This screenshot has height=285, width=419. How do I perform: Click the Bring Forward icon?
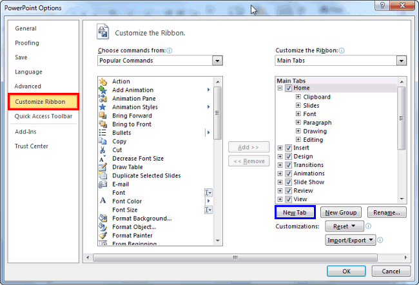click(103, 116)
